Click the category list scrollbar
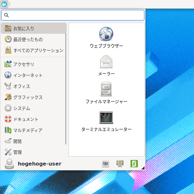 tap(66, 89)
